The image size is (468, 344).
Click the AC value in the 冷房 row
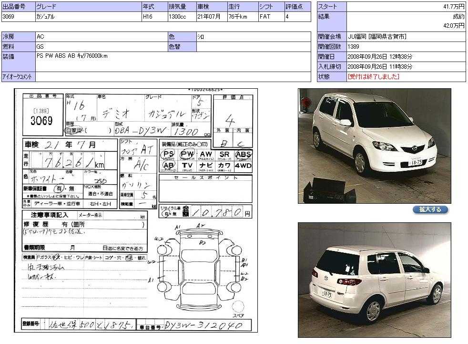(x=41, y=37)
